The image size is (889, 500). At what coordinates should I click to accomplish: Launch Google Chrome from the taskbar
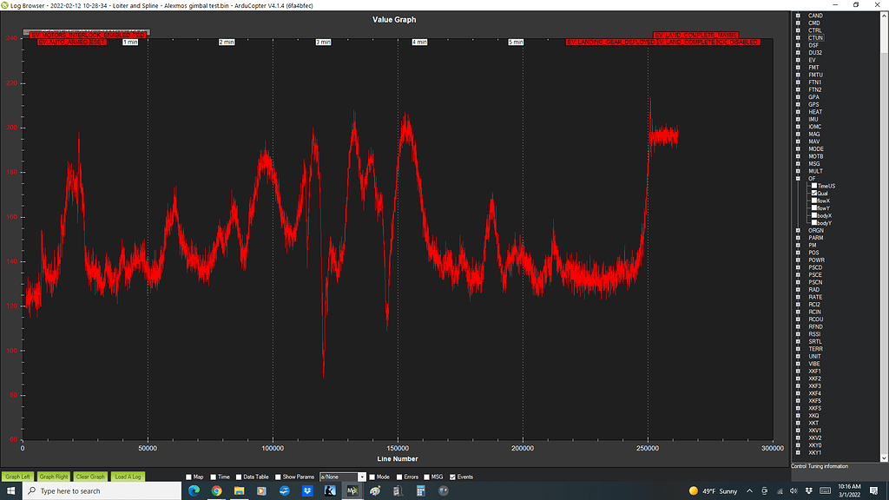point(216,491)
